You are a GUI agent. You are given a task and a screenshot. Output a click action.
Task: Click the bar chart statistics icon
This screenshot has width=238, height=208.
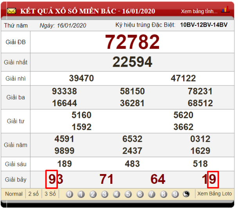225,10
